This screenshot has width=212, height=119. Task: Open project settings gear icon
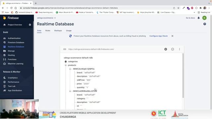pos(30,25)
